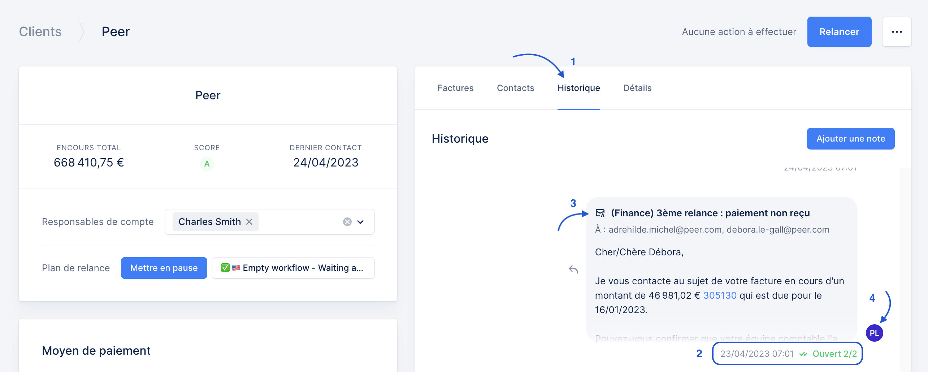Click the recipients line adrehilde.michel@peer.com

click(x=712, y=230)
